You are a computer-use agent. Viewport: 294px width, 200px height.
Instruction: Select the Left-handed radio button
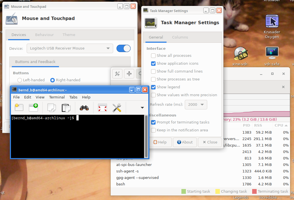tap(19, 80)
